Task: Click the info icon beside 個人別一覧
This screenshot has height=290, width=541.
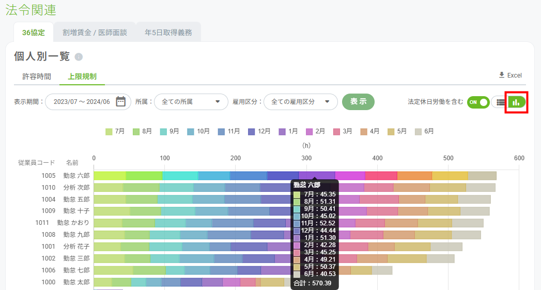Action: (79, 57)
